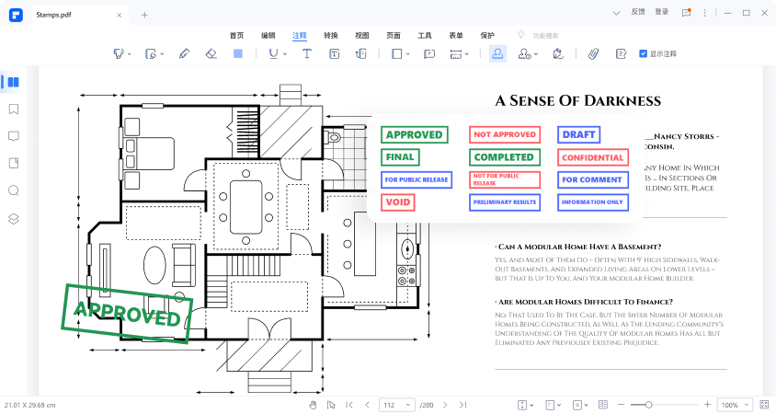Select the Text comment tool (T icon)
This screenshot has width=776, height=414.
pos(307,54)
